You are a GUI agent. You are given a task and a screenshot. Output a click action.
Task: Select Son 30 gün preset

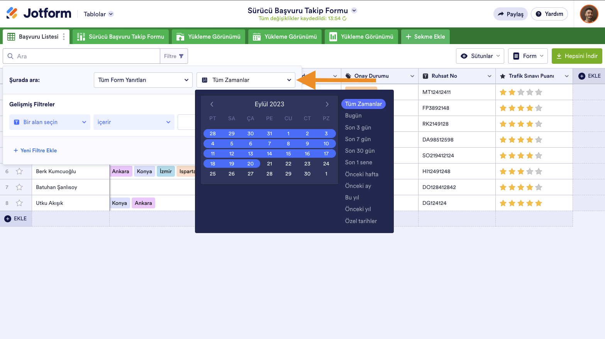[x=360, y=151]
